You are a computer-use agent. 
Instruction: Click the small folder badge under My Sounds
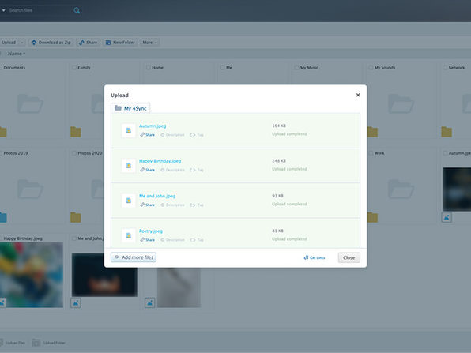pyautogui.click(x=372, y=132)
